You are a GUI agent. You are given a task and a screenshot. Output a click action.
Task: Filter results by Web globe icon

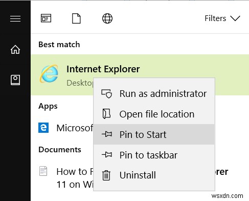[107, 18]
